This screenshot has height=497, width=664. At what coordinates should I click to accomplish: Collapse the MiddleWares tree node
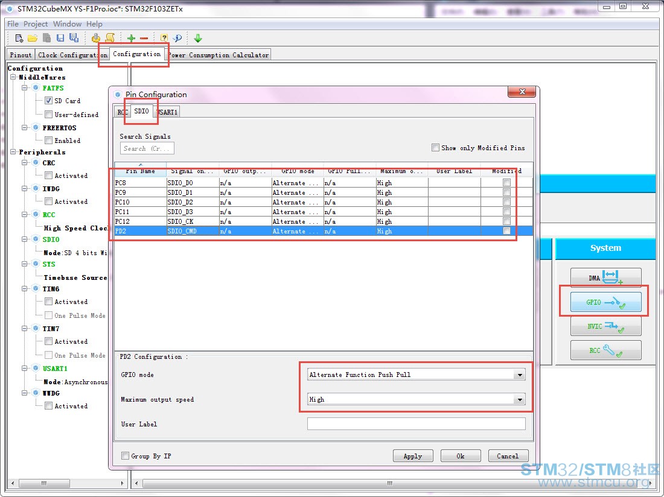[13, 77]
